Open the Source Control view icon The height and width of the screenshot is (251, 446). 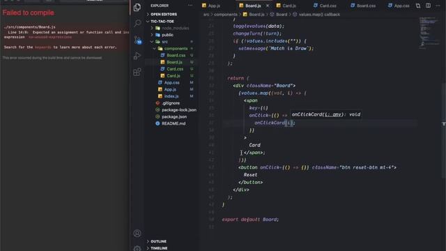point(137,40)
